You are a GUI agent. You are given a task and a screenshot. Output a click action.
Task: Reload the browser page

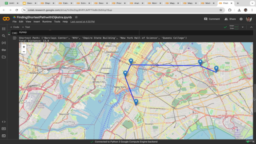click(x=17, y=10)
